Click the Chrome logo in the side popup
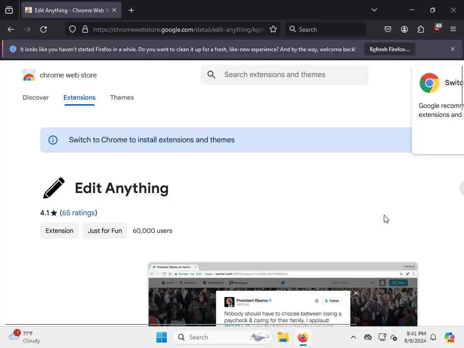This screenshot has height=348, width=464. (x=429, y=83)
